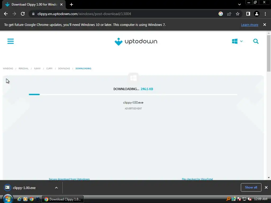Open downloaded clippy-1.00.exe in download shelf

pyautogui.click(x=24, y=188)
